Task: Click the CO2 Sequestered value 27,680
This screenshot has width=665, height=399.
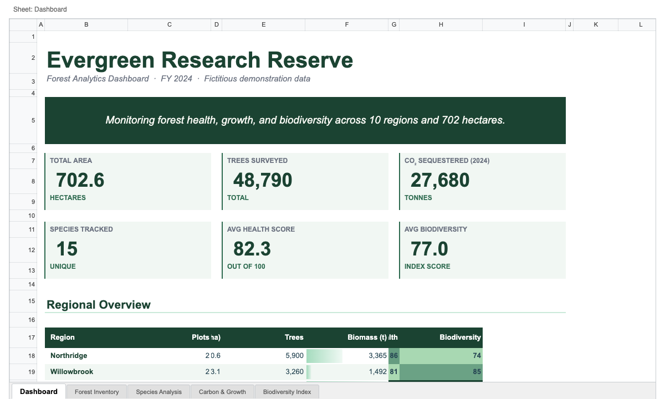Action: [x=439, y=181]
